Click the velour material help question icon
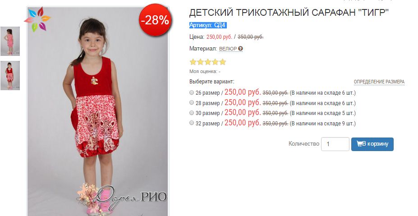The image size is (418, 216). click(240, 49)
